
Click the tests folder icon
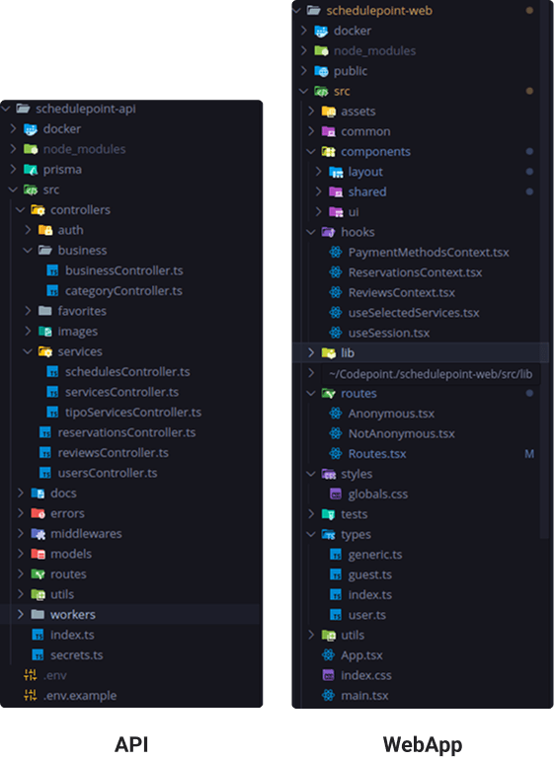pyautogui.click(x=328, y=514)
